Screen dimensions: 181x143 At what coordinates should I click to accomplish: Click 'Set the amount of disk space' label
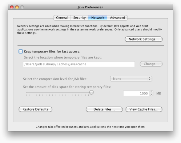(67, 87)
